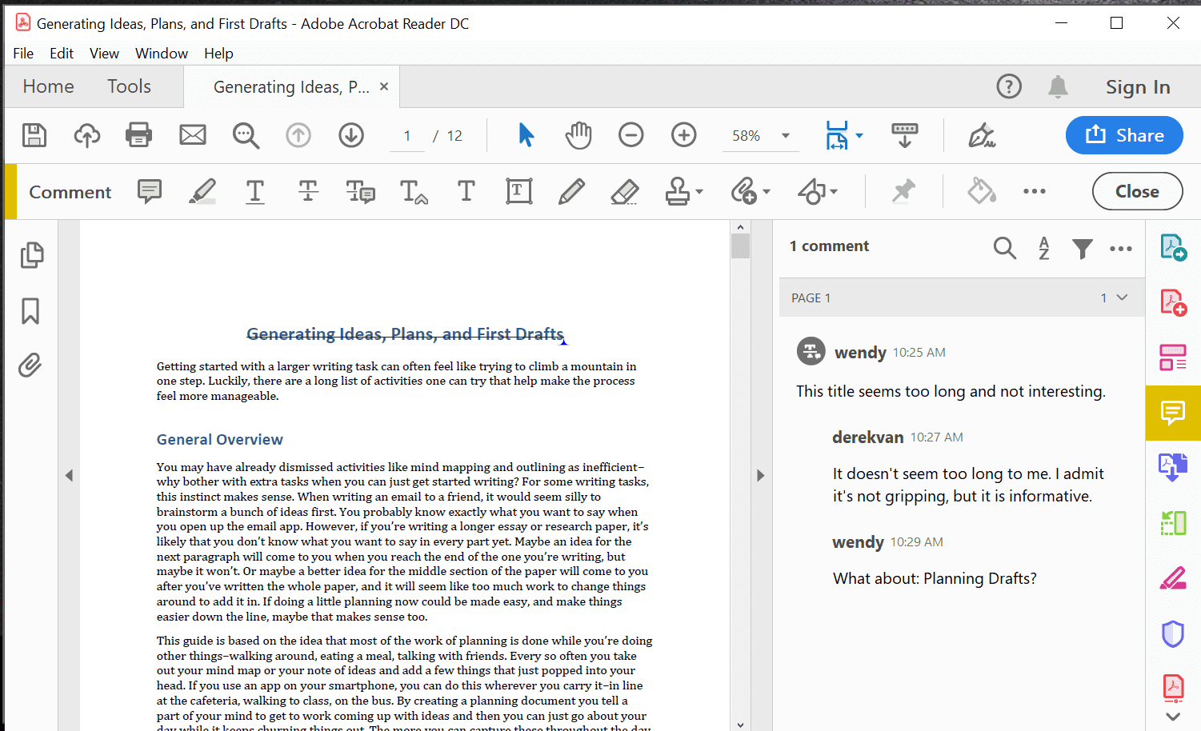The height and width of the screenshot is (731, 1201).
Task: Open comment list options ellipsis
Action: [1121, 249]
